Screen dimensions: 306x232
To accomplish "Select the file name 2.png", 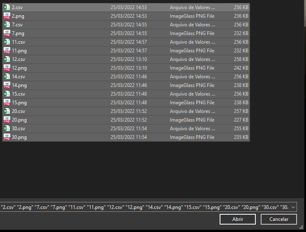I will [x=18, y=16].
